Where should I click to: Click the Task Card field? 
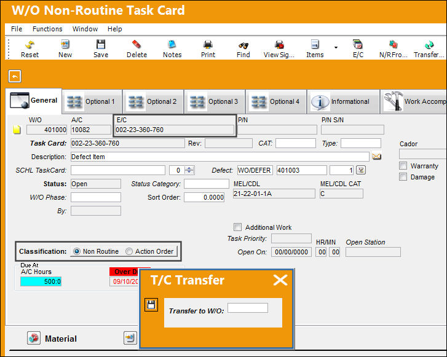[x=127, y=143]
